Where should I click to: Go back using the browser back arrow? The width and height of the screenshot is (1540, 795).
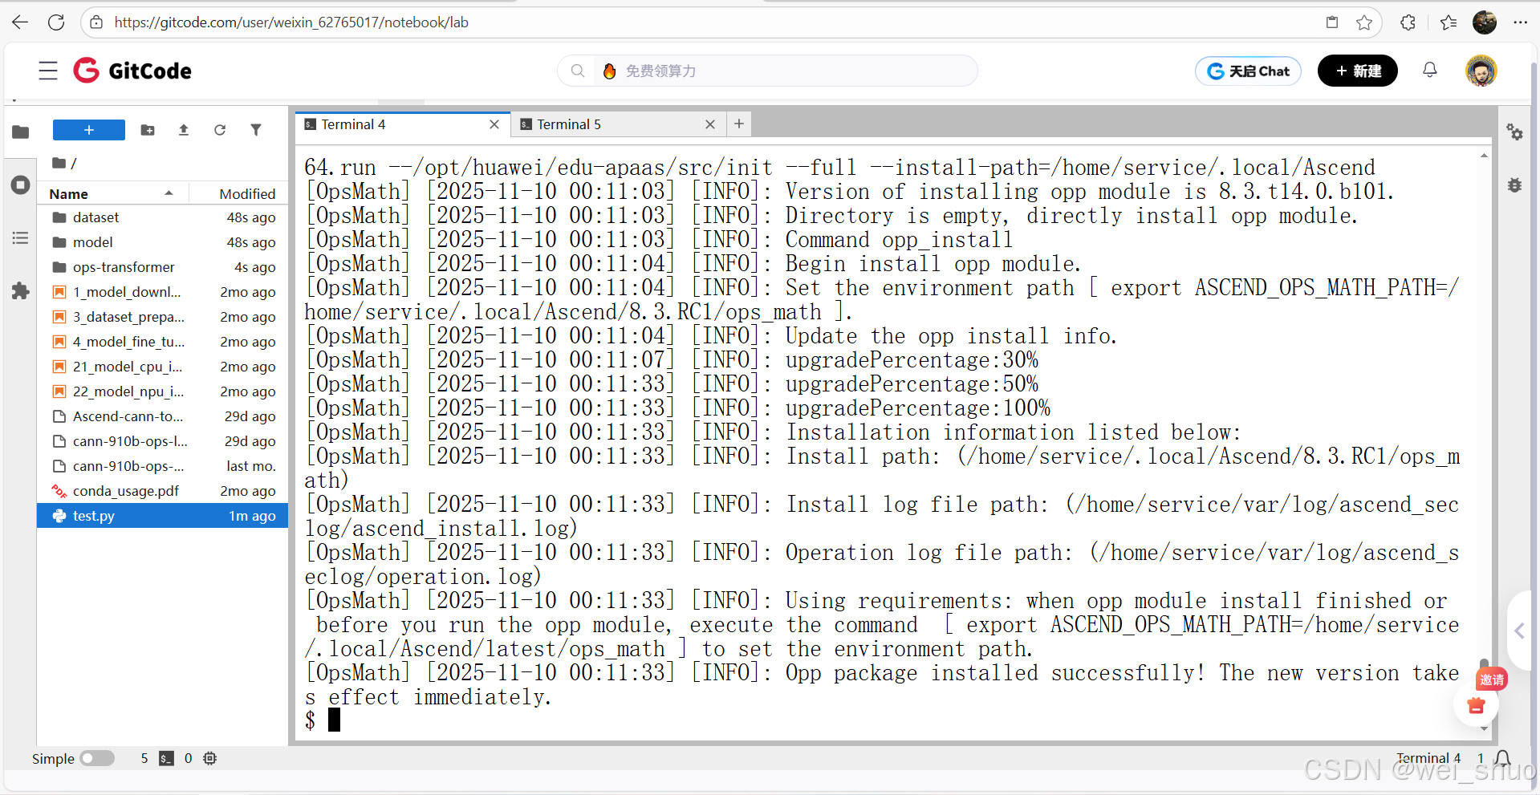20,22
